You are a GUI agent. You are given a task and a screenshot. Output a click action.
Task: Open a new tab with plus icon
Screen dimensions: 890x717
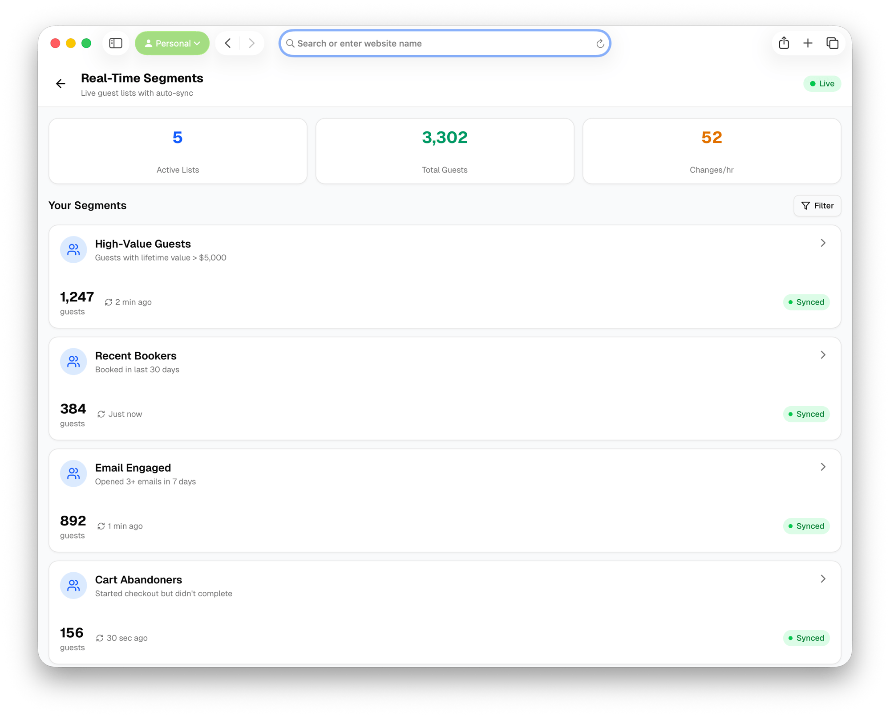coord(808,43)
